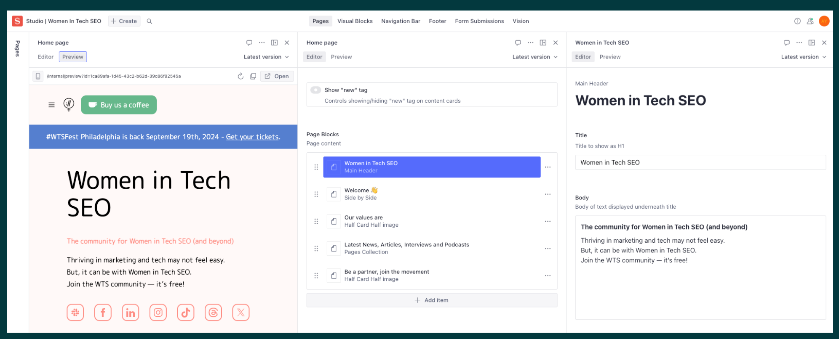The width and height of the screenshot is (839, 339).
Task: Open the orange user avatar menu
Action: pyautogui.click(x=824, y=21)
